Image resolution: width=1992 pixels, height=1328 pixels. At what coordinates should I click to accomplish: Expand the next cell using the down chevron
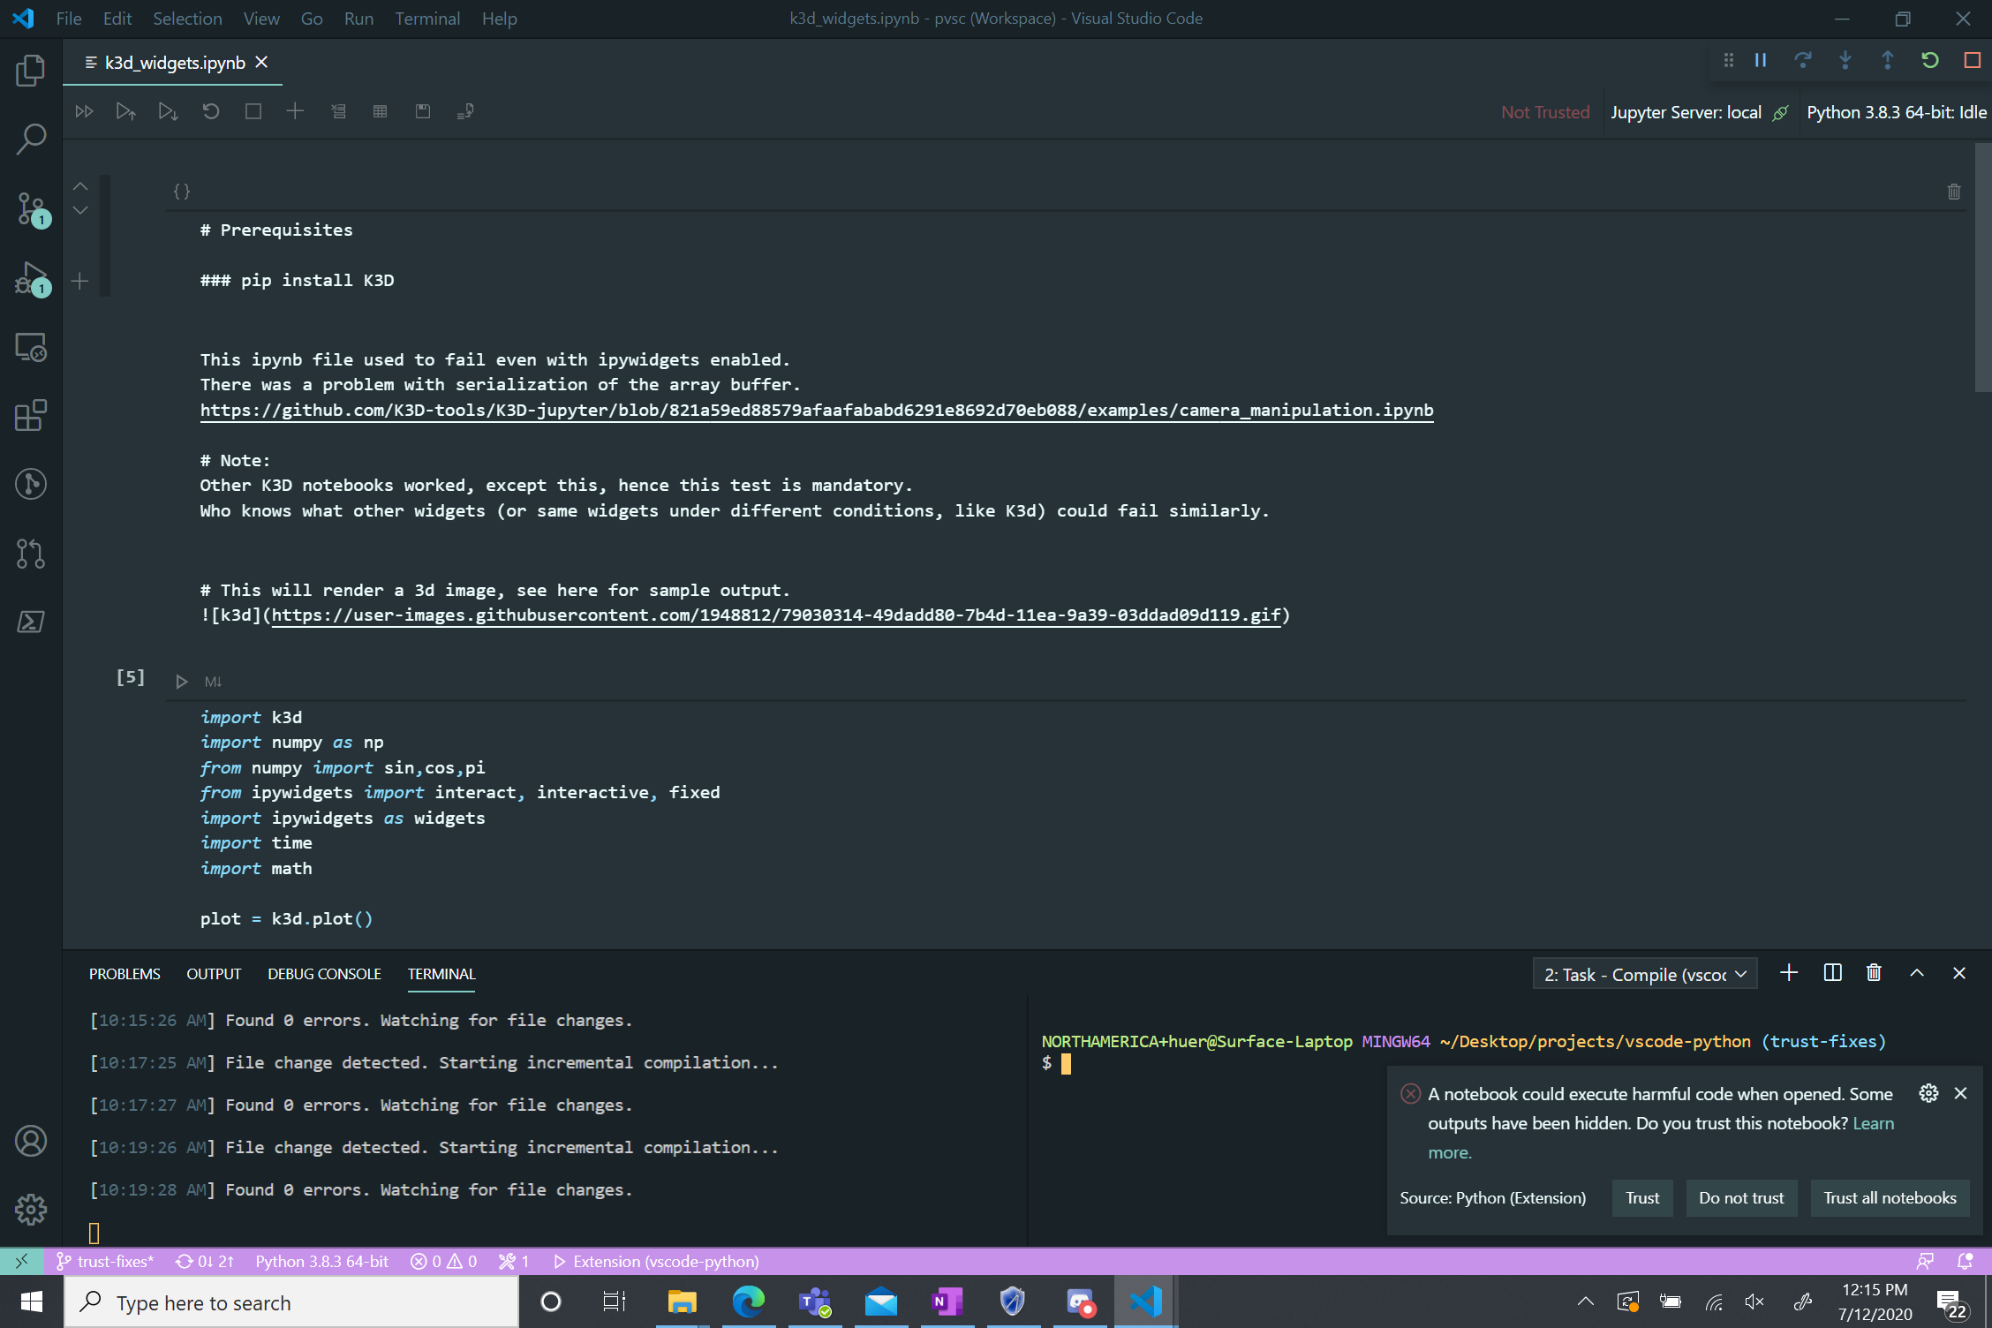tap(79, 210)
